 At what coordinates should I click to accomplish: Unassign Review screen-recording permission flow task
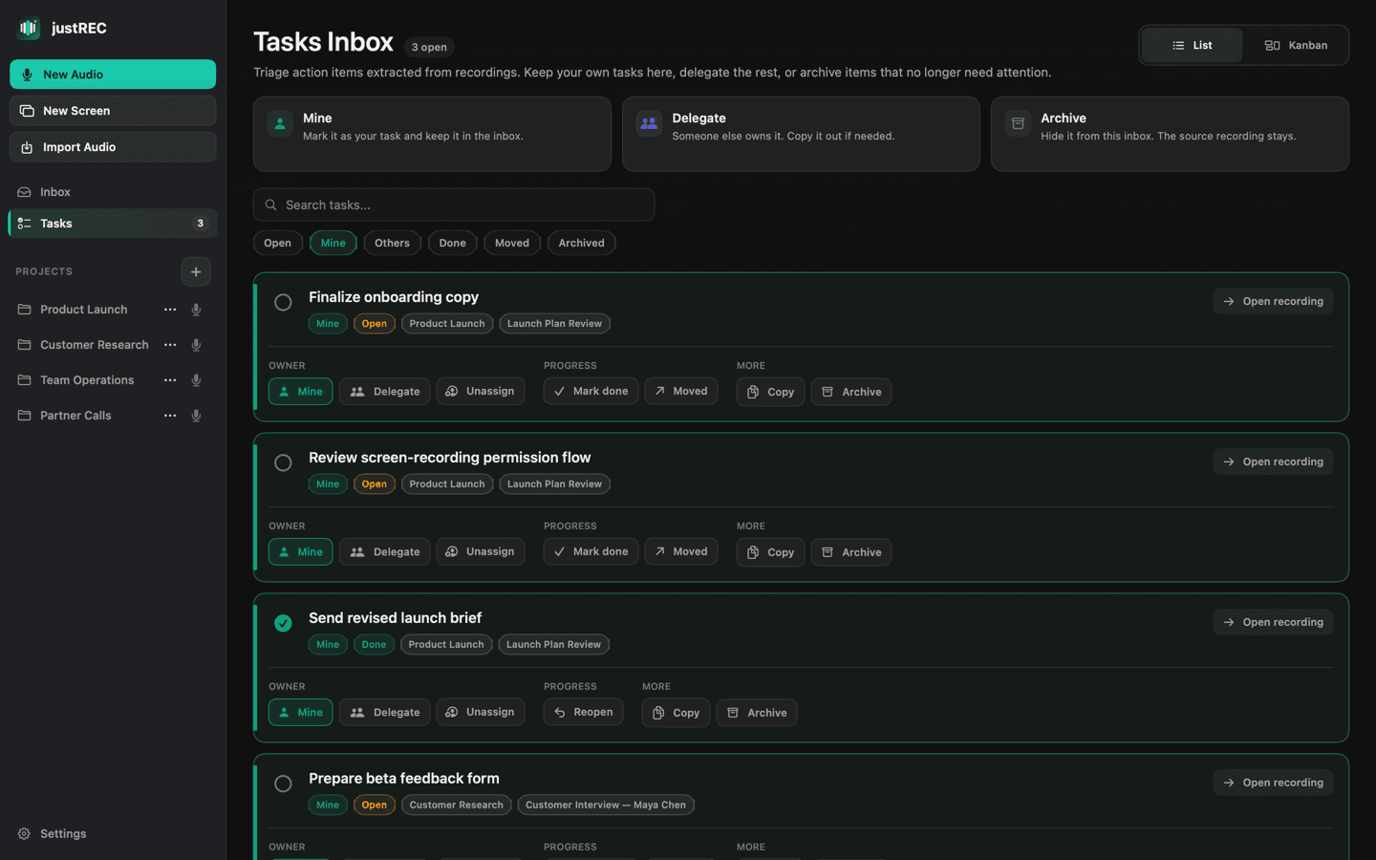tap(481, 552)
